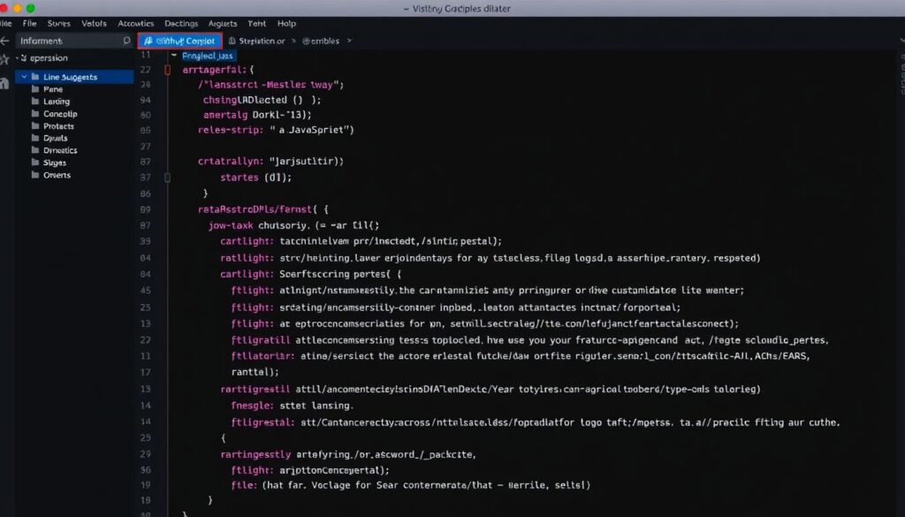This screenshot has height=517, width=905.
Task: Click the startes (d1); code line
Action: point(255,178)
